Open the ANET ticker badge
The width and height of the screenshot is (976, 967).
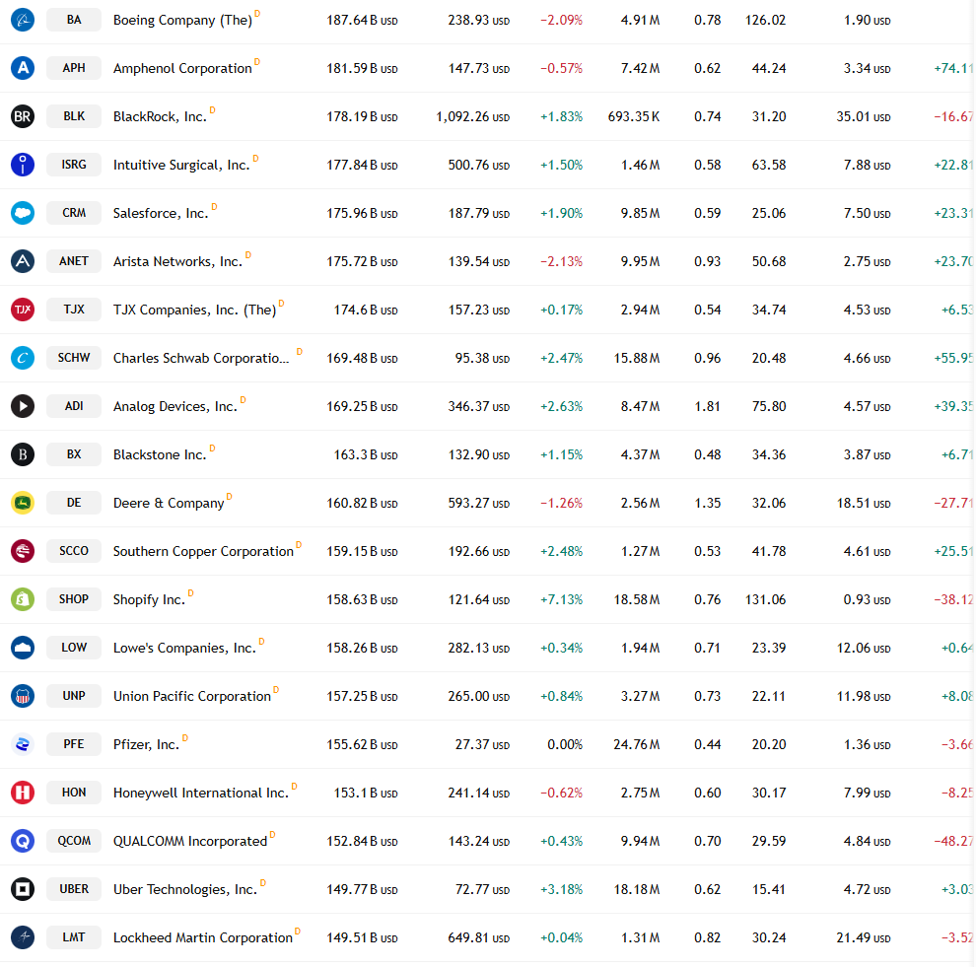pos(74,261)
